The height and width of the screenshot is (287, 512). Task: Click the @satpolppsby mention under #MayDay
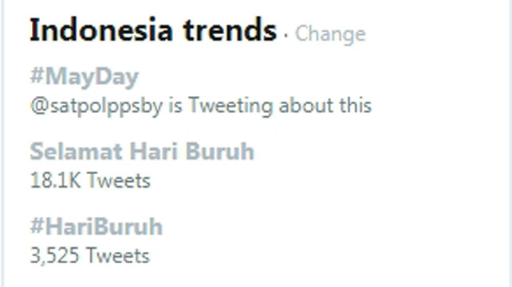coord(96,107)
